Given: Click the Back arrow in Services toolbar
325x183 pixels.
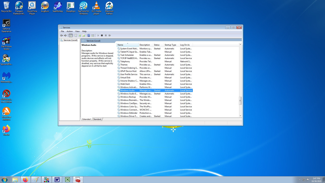Looking at the screenshot, I should pos(61,35).
